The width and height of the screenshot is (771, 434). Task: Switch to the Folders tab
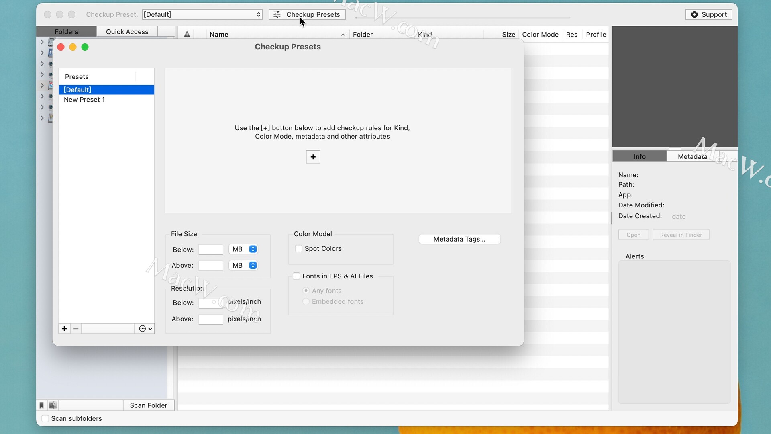point(66,32)
